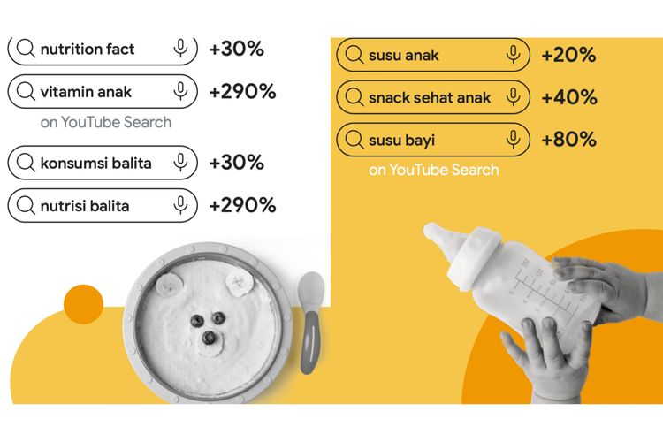Viewport: 663px width, 442px height.
Task: Click the '+80%' figure beside 'susu bayi'
Action: (x=568, y=140)
